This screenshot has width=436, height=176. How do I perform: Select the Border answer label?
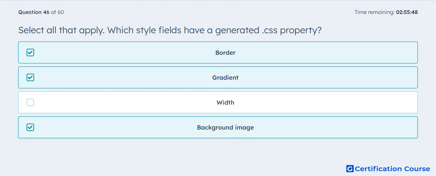point(225,52)
